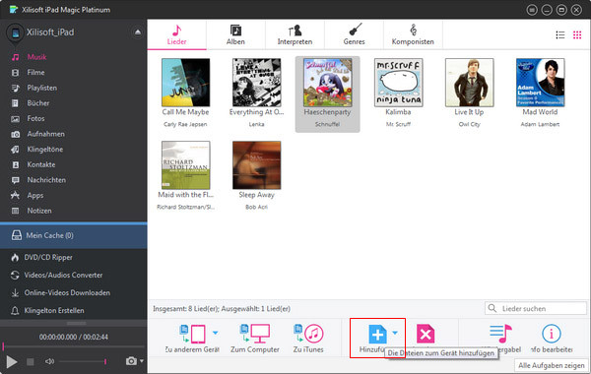This screenshot has height=374, width=591.
Task: Select the Haeschenparty song thumbnail
Action: click(x=328, y=83)
